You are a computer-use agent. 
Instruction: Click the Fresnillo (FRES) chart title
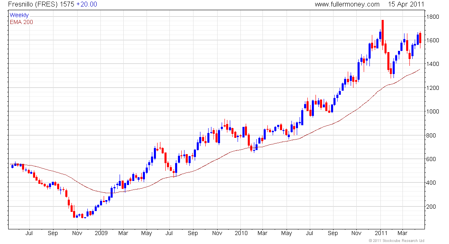(x=33, y=4)
